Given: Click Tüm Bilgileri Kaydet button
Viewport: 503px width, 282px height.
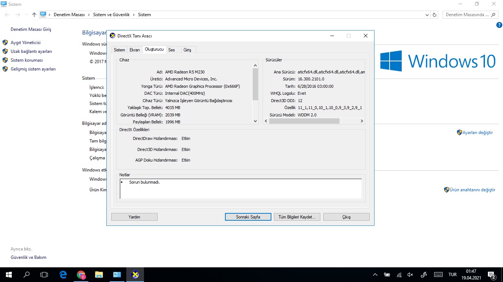Looking at the screenshot, I should pyautogui.click(x=297, y=217).
